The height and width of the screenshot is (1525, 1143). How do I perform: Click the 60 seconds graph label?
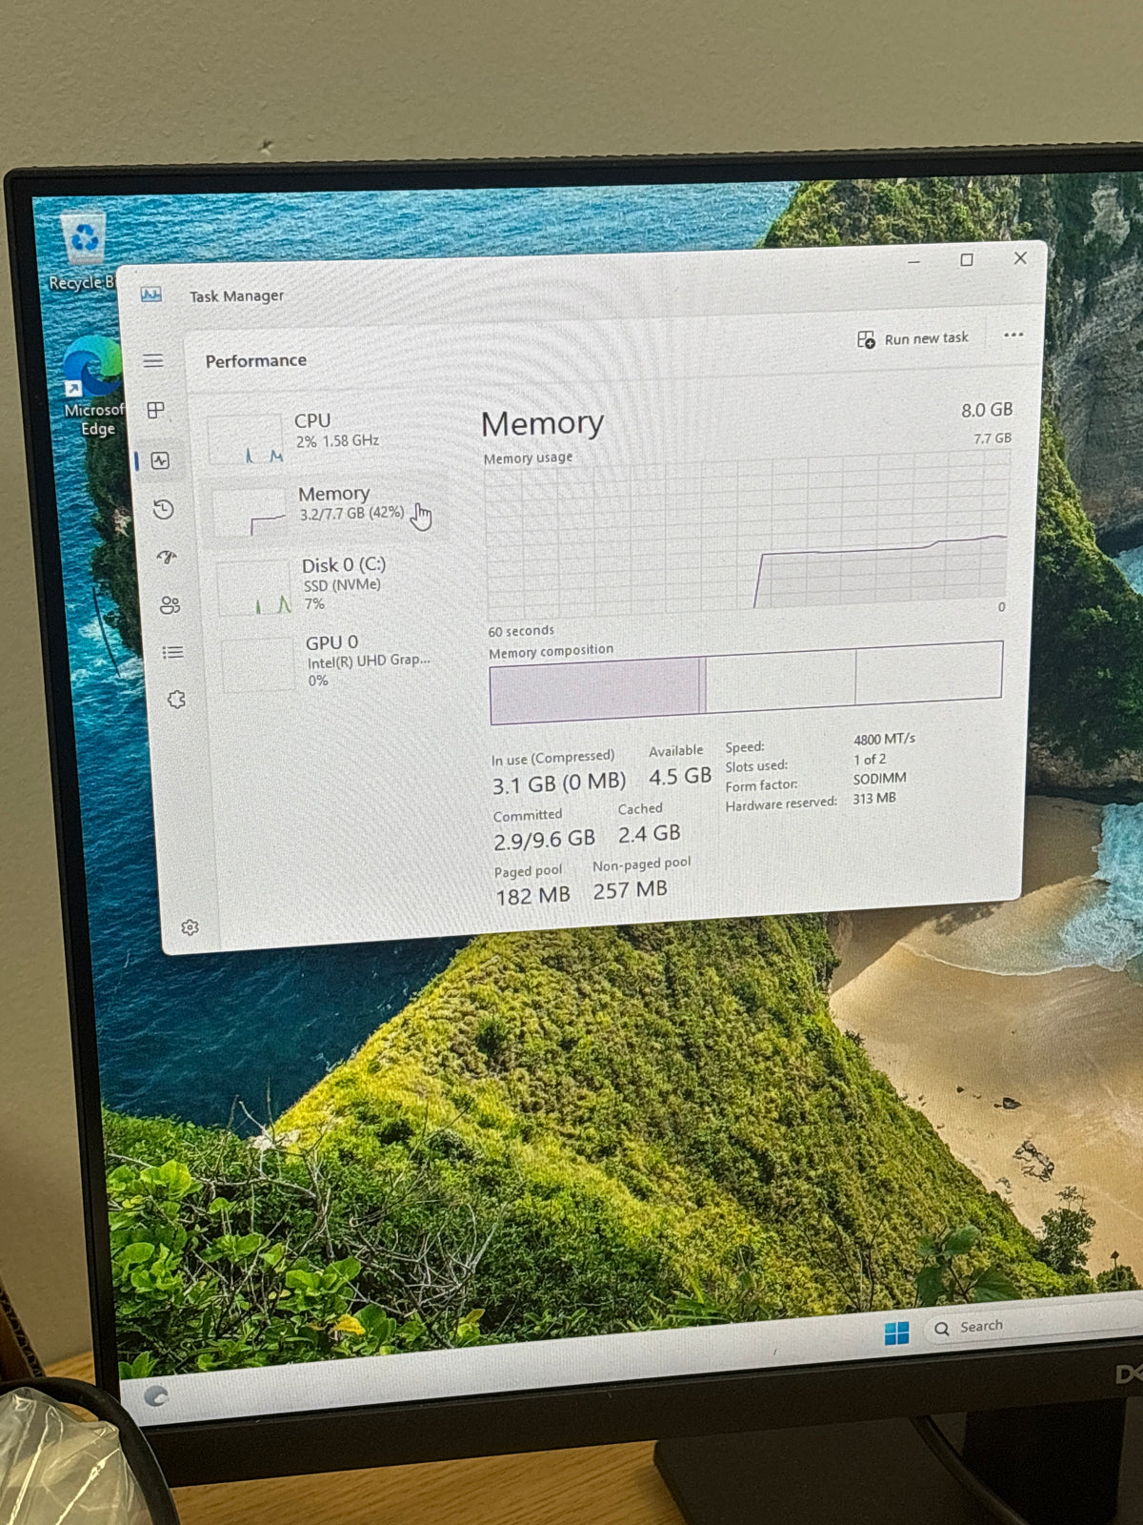pyautogui.click(x=521, y=631)
